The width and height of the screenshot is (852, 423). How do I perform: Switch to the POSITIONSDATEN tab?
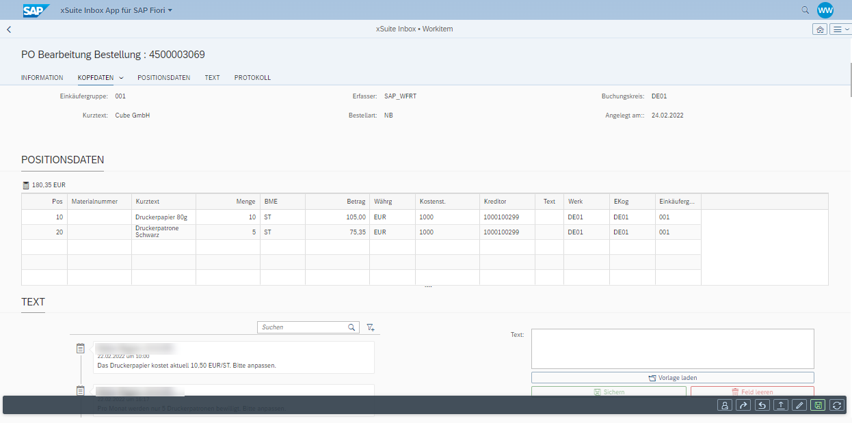point(163,78)
